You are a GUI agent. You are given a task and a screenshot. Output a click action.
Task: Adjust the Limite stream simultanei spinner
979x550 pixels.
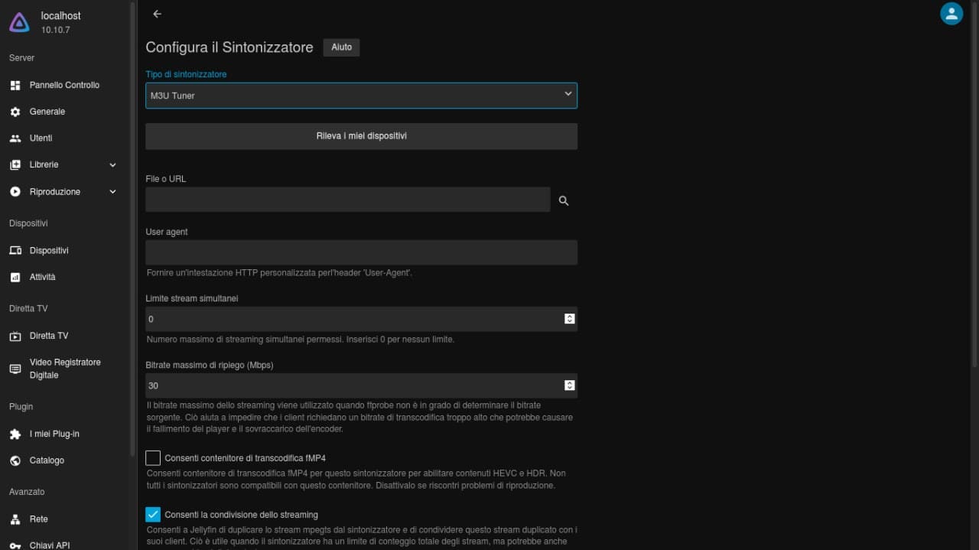click(x=570, y=319)
